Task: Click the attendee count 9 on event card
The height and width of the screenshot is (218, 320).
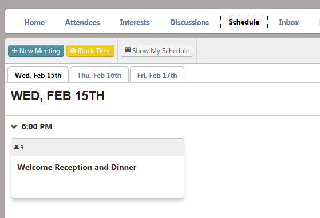Action: pyautogui.click(x=22, y=148)
